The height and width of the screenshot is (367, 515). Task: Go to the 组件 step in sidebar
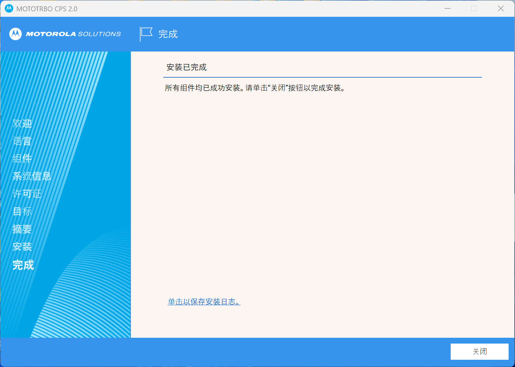[22, 159]
